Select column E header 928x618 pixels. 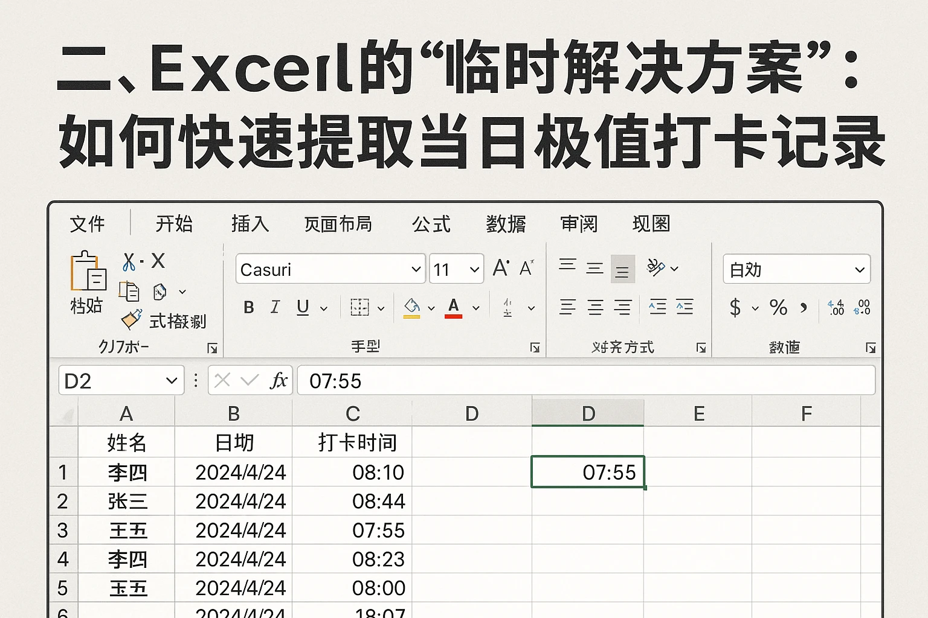[x=698, y=413]
